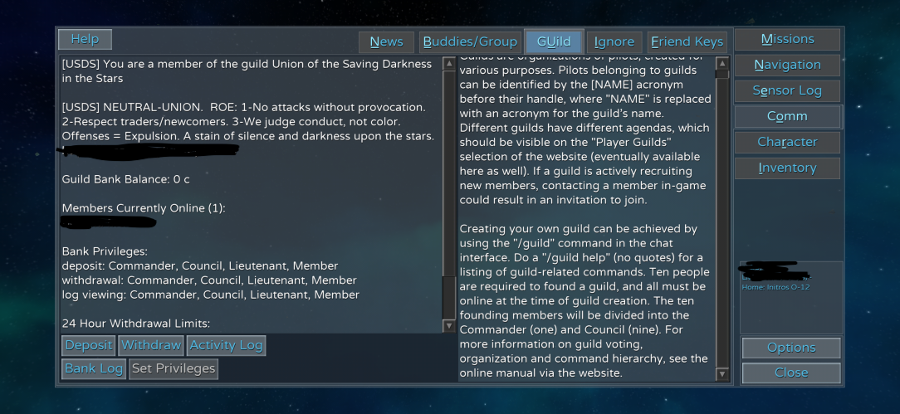Click the 'Bank Privileges:' heading

105,251
